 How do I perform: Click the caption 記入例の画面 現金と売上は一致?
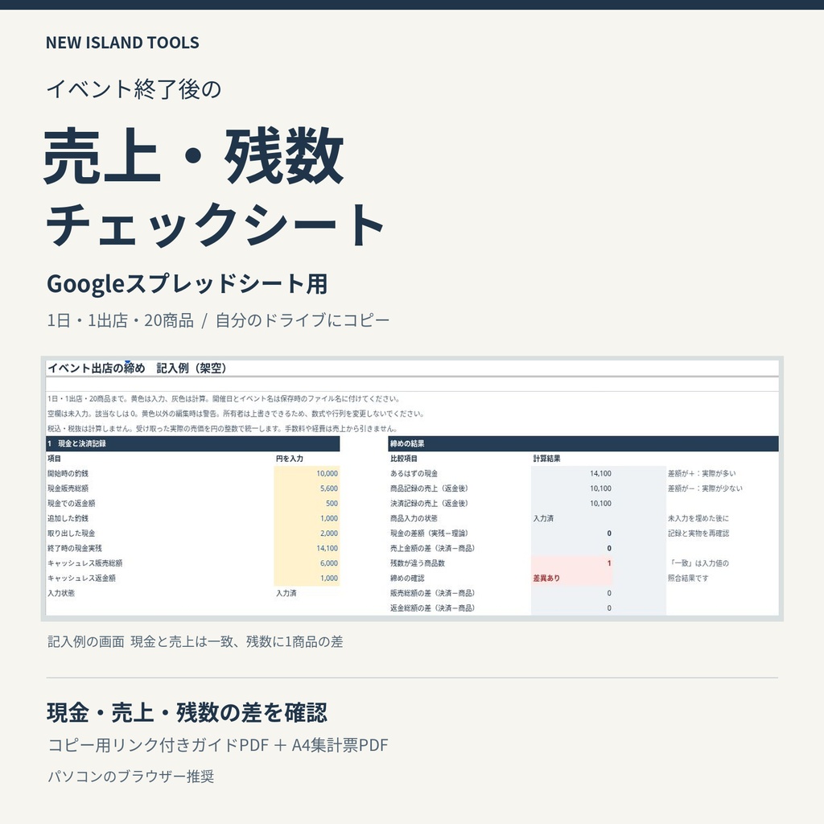pyautogui.click(x=195, y=641)
